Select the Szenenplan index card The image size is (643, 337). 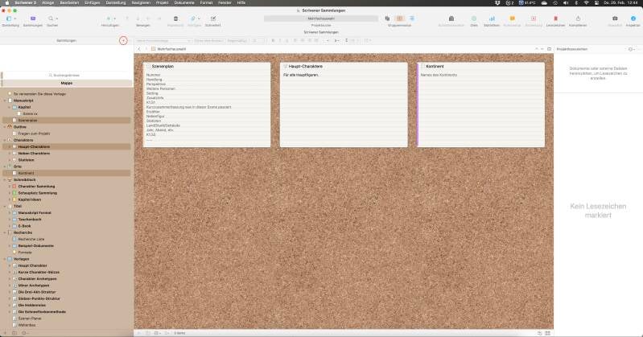pyautogui.click(x=207, y=105)
